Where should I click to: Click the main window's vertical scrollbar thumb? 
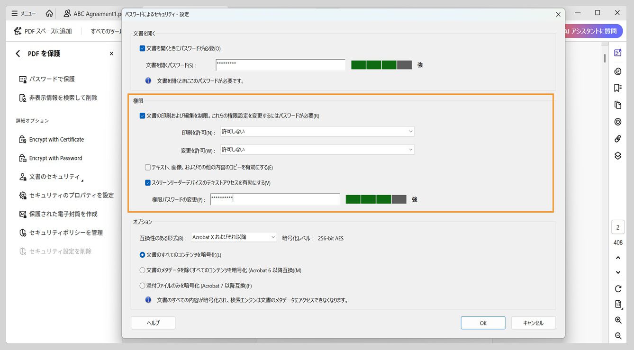604,58
